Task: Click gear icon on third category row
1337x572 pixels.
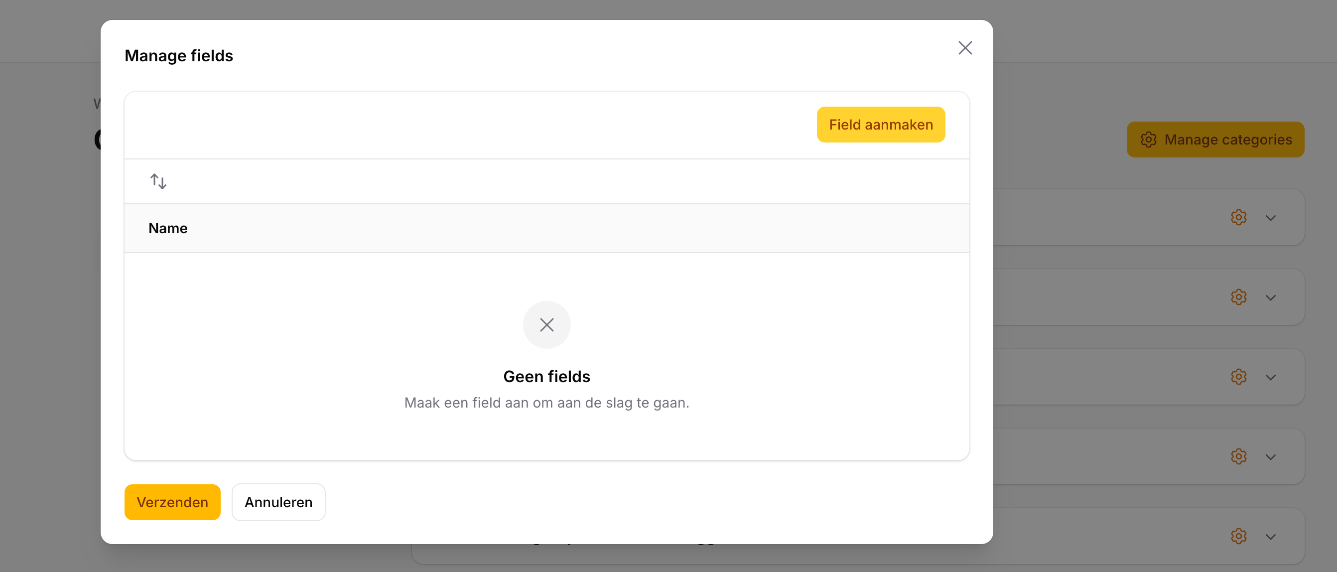Action: (x=1238, y=377)
